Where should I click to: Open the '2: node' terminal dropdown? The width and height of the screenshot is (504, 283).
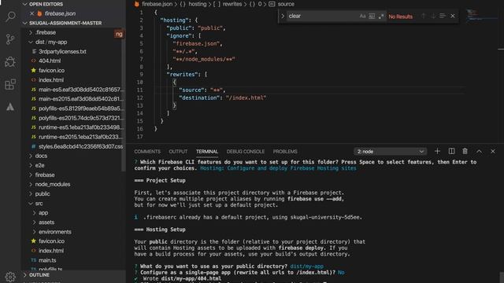point(391,152)
